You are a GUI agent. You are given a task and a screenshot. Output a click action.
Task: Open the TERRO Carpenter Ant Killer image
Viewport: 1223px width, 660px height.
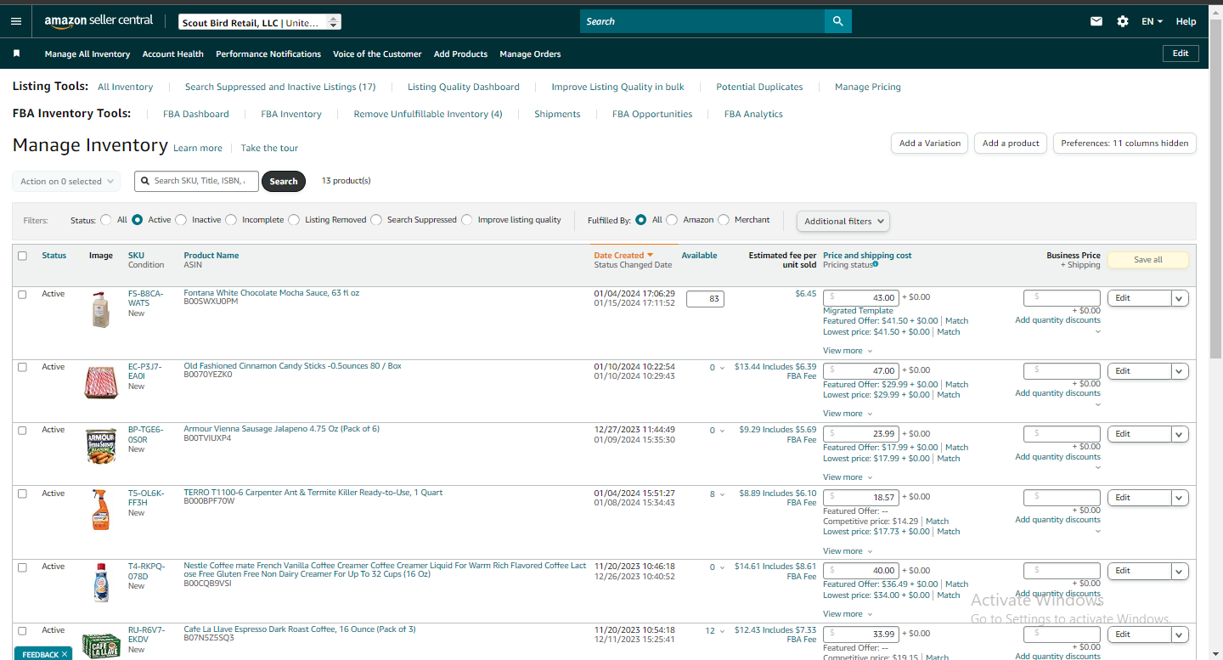[101, 510]
